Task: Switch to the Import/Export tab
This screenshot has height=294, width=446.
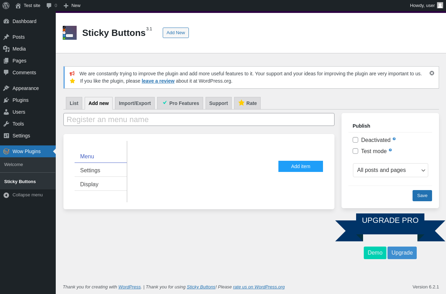Action: click(135, 103)
